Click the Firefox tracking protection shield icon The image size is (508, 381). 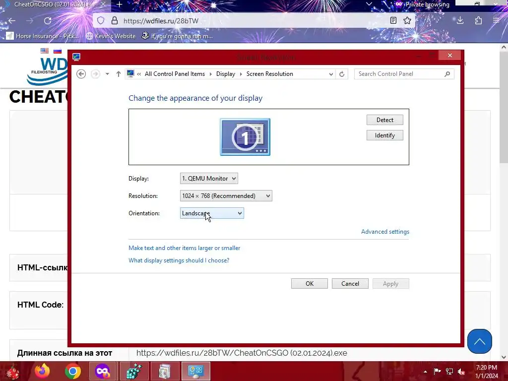(x=101, y=21)
